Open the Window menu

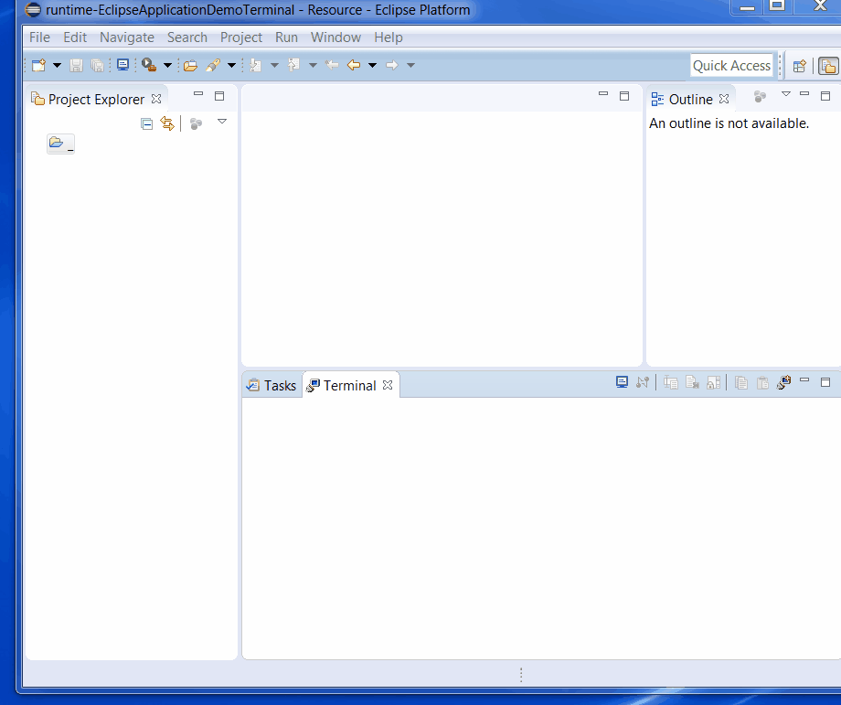(335, 37)
